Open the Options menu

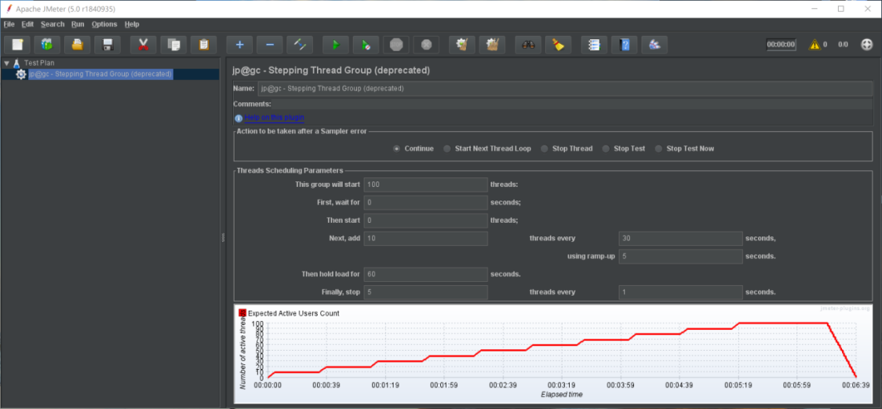tap(104, 24)
